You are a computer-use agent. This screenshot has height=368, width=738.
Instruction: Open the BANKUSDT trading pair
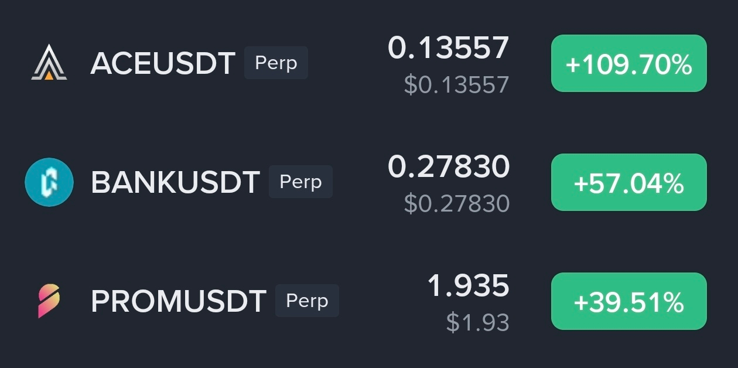click(x=175, y=183)
